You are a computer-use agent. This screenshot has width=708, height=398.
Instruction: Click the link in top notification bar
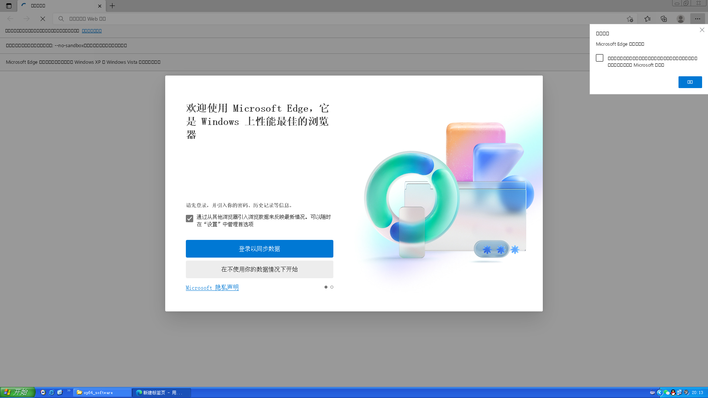(x=92, y=31)
